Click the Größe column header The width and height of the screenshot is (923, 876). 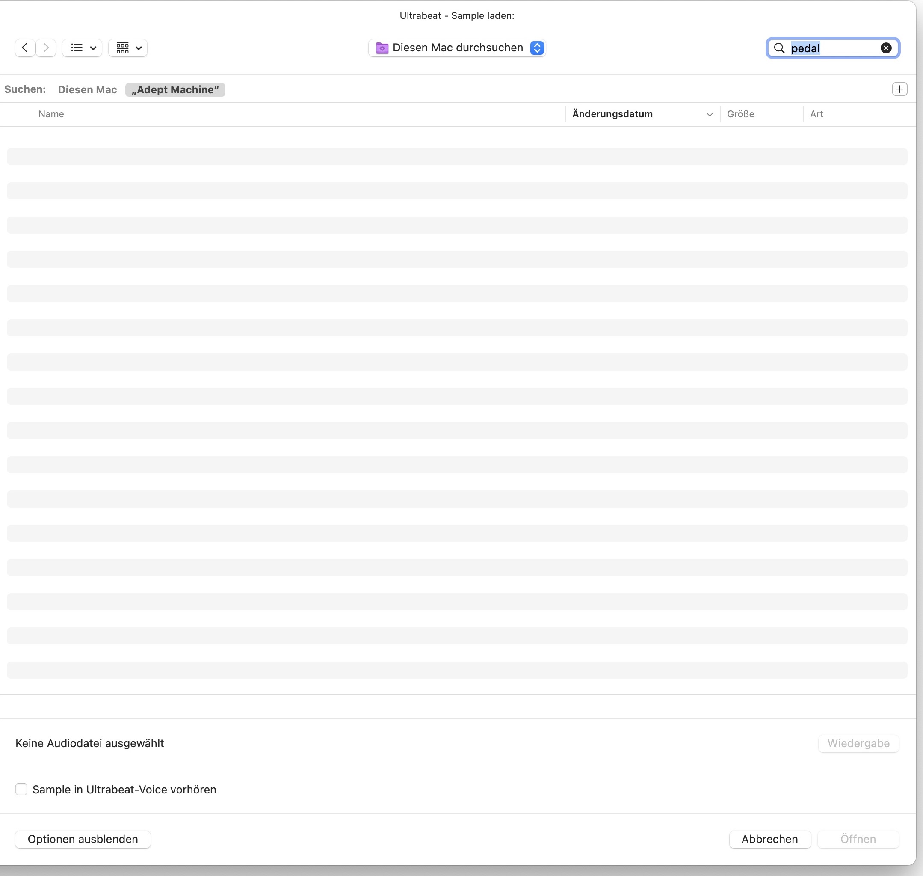click(740, 114)
